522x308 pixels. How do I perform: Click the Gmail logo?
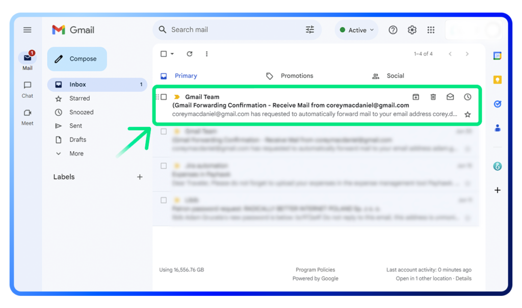73,30
